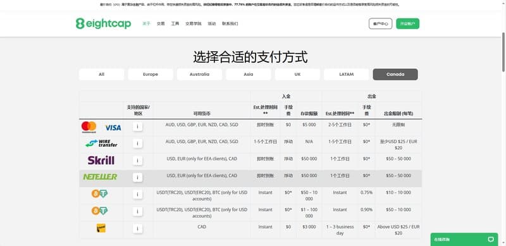Open the 联系我们 nav menu item

pyautogui.click(x=230, y=23)
